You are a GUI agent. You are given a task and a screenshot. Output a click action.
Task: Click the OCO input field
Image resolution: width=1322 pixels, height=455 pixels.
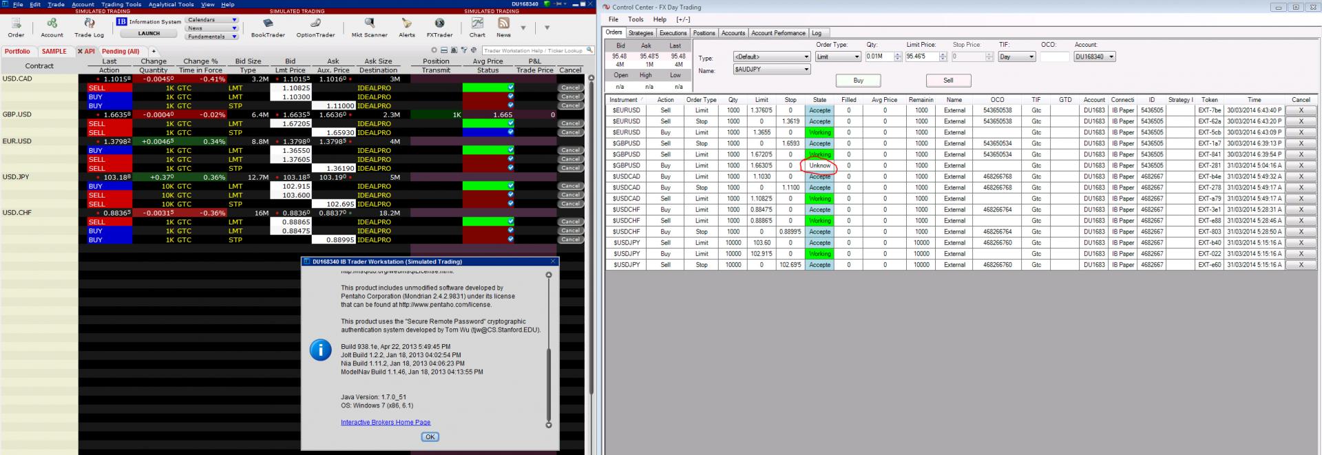click(1054, 56)
